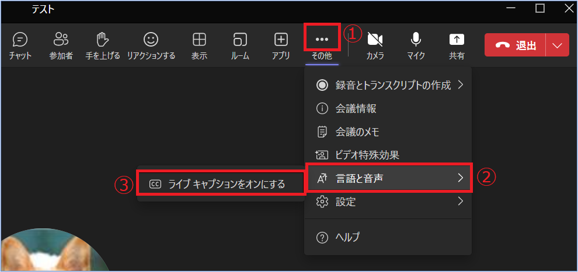Viewport: 578px width, 272px height.
Task: Click the red 退出 (Leave) button
Action: coord(515,45)
